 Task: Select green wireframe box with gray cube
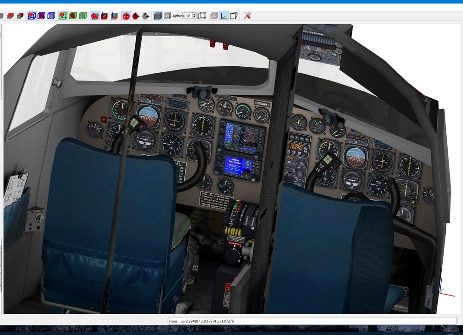point(83,16)
